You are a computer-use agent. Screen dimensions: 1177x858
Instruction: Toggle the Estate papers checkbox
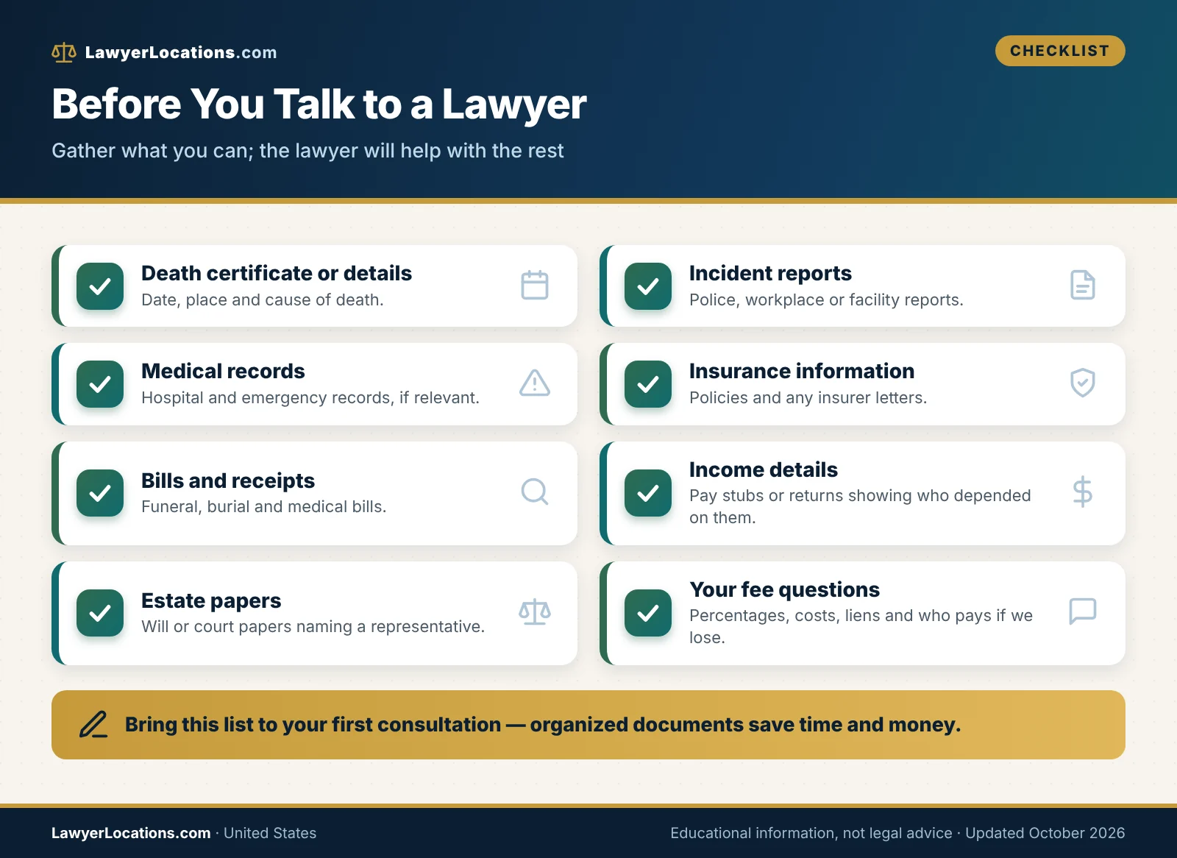pos(100,613)
